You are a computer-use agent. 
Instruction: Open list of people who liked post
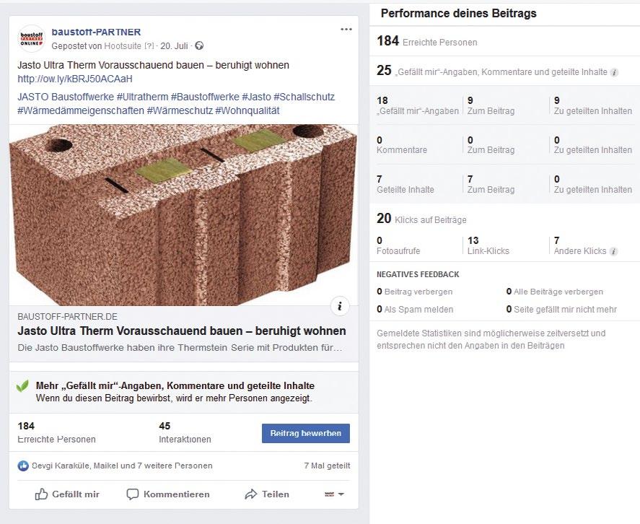point(122,466)
